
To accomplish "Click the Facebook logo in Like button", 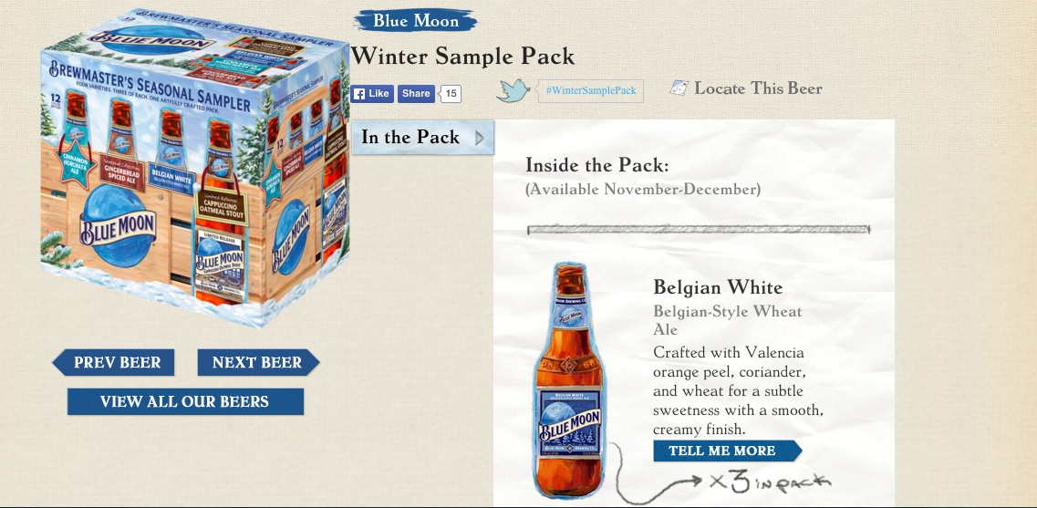I will point(359,94).
